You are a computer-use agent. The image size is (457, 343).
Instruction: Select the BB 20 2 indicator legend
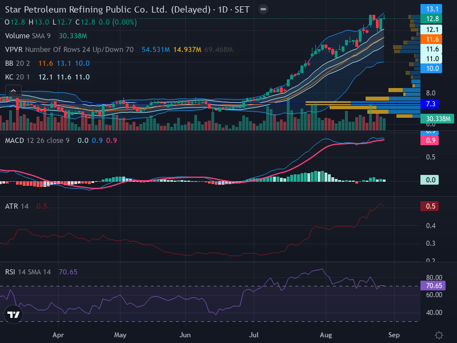[18, 63]
